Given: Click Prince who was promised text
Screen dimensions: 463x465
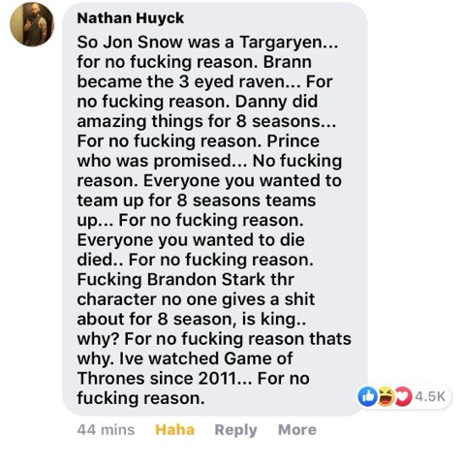Looking at the screenshot, I should tap(199, 151).
